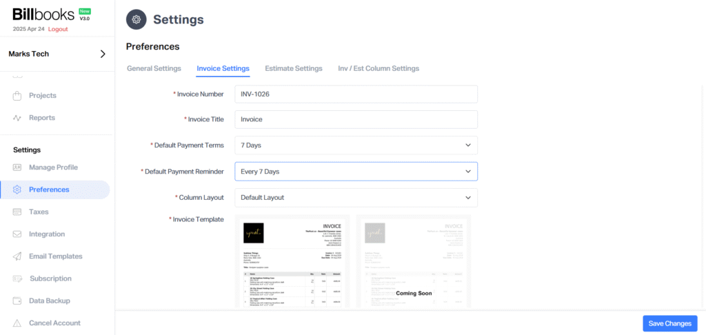
Task: Switch to the General Settings tab
Action: pos(154,68)
